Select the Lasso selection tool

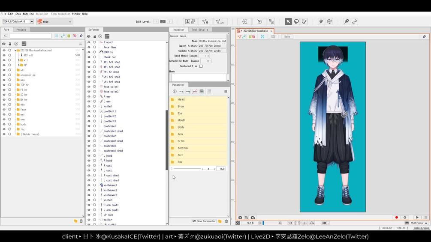[x=296, y=21]
